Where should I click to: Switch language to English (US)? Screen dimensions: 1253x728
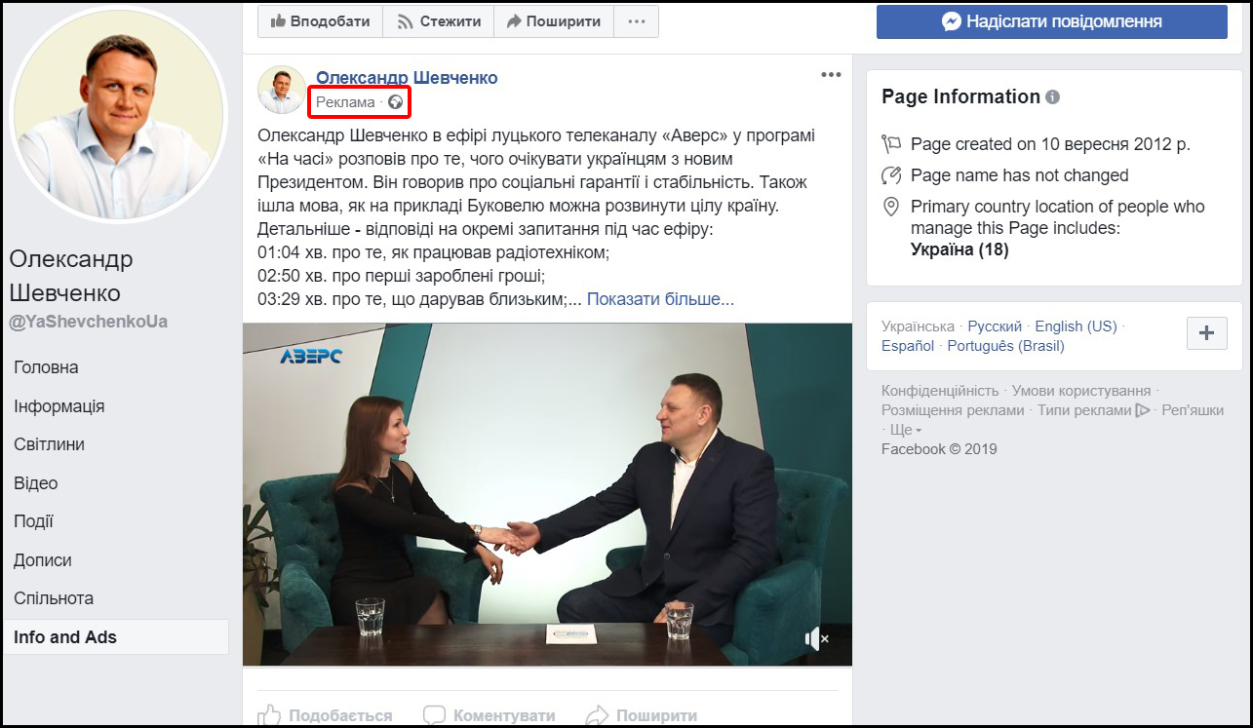[x=1076, y=326]
